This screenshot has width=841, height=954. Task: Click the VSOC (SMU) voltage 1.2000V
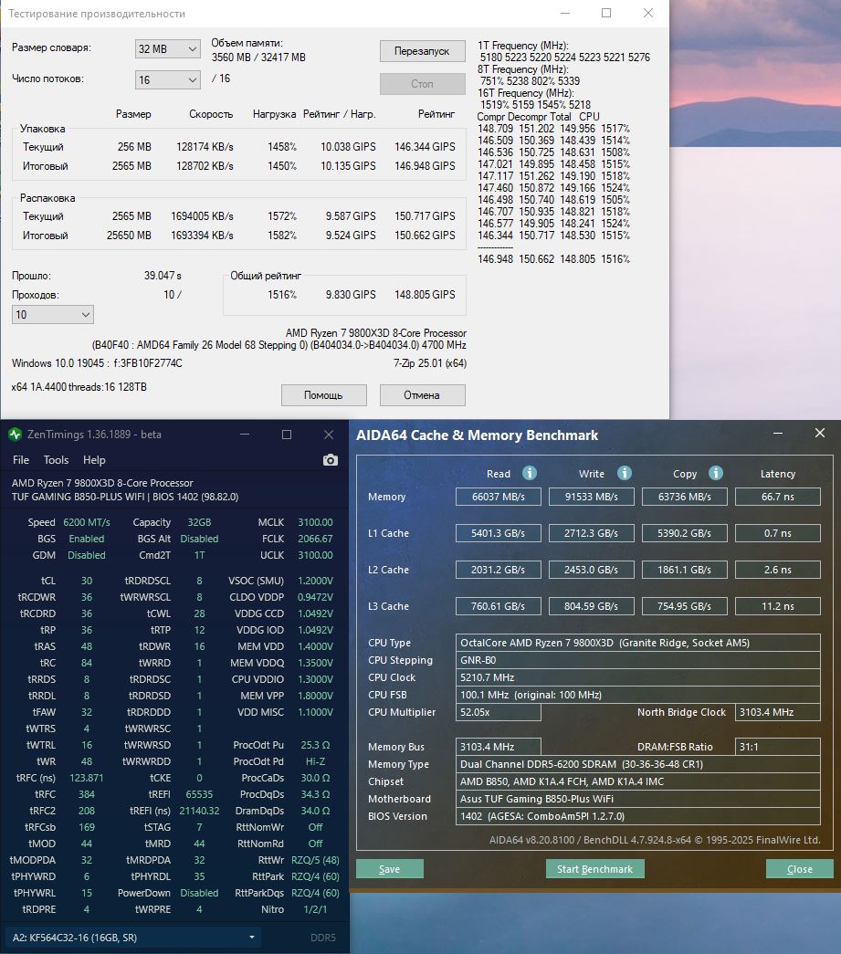315,581
